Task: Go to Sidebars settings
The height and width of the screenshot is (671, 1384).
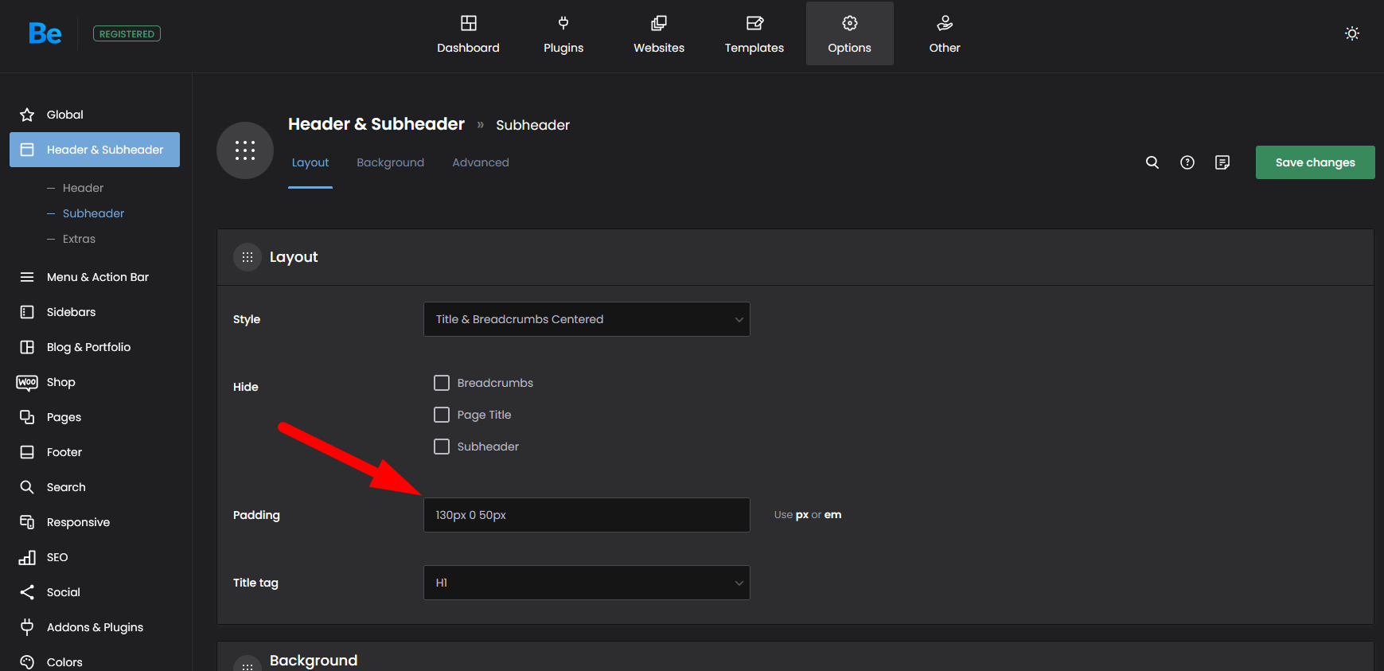Action: 71,312
